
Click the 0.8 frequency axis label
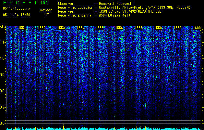tap(3, 91)
